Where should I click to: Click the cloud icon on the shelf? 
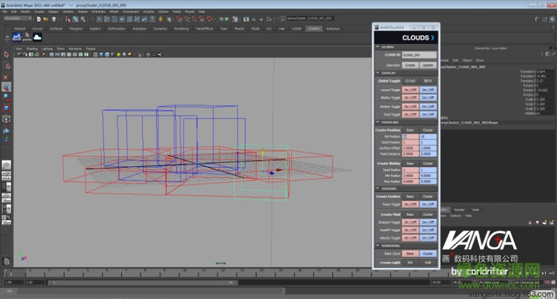coord(38,38)
